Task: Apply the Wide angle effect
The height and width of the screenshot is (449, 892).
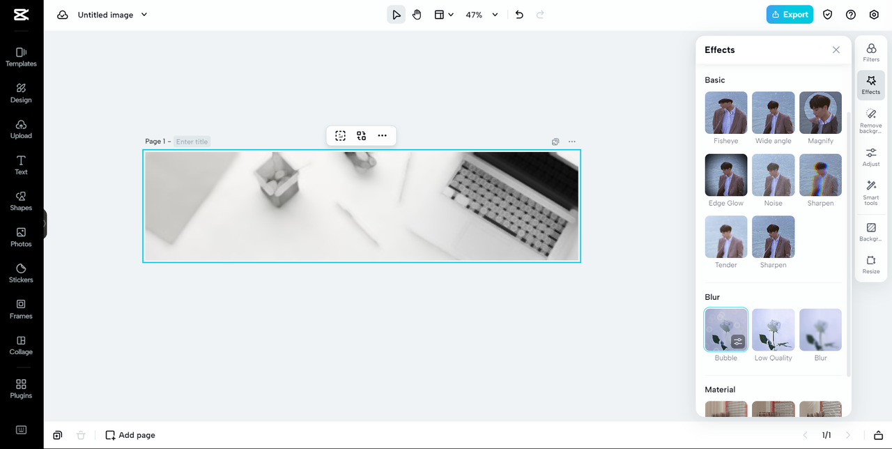Action: (774, 113)
